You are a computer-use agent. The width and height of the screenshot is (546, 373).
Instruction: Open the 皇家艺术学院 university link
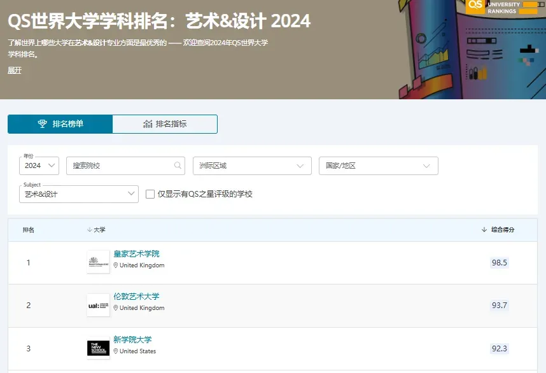point(136,254)
